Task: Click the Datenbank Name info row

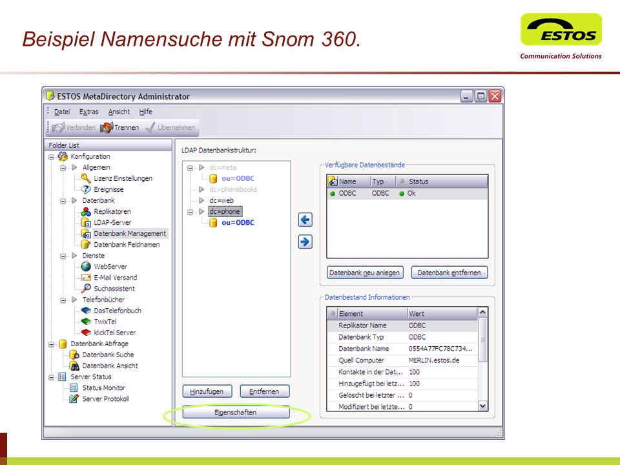Action: pos(402,349)
